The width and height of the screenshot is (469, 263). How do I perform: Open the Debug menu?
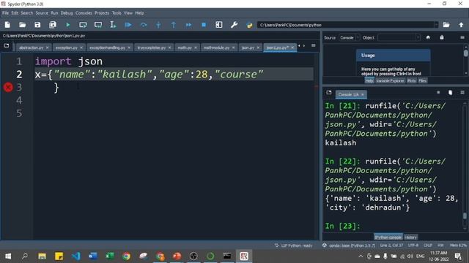67,13
